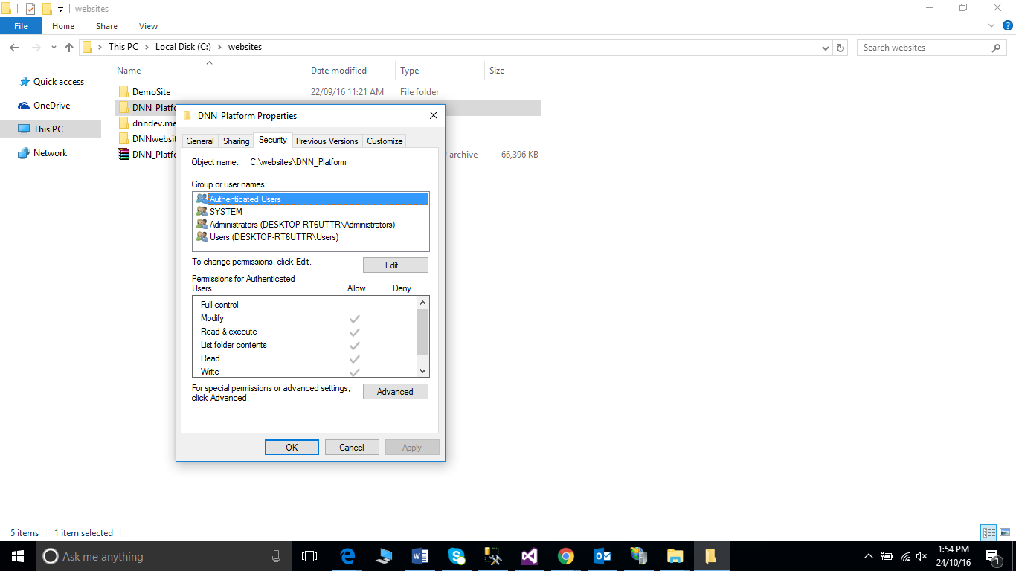Refresh the websites folder address bar
1016x571 pixels.
840,48
